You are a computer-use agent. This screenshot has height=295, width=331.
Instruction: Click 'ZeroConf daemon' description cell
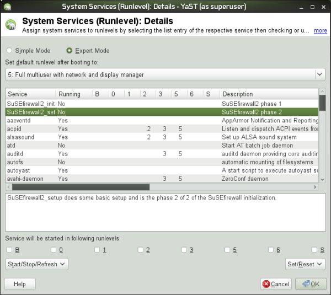[x=245, y=179]
